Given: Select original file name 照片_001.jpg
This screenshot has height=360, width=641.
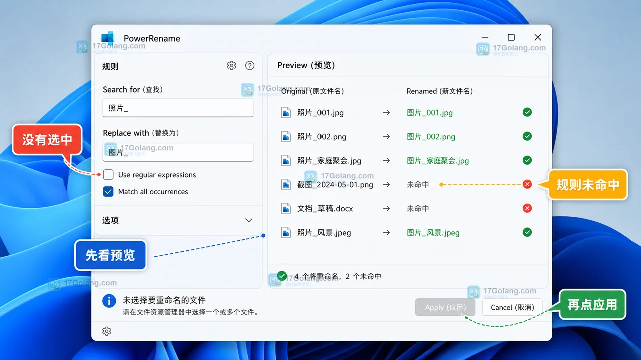Looking at the screenshot, I should click(320, 113).
